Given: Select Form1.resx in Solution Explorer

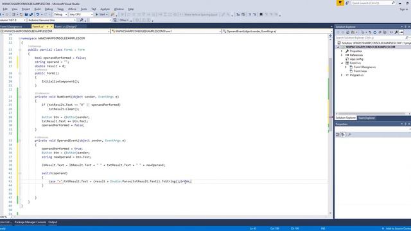Looking at the screenshot, I should [360, 71].
